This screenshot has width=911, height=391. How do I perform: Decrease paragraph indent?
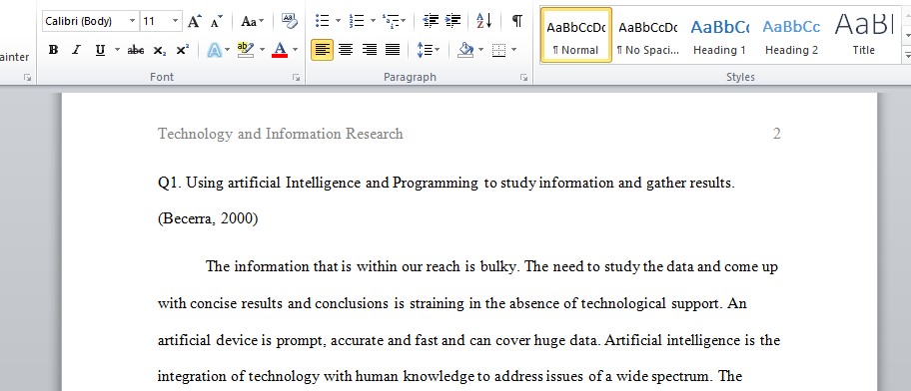click(431, 22)
